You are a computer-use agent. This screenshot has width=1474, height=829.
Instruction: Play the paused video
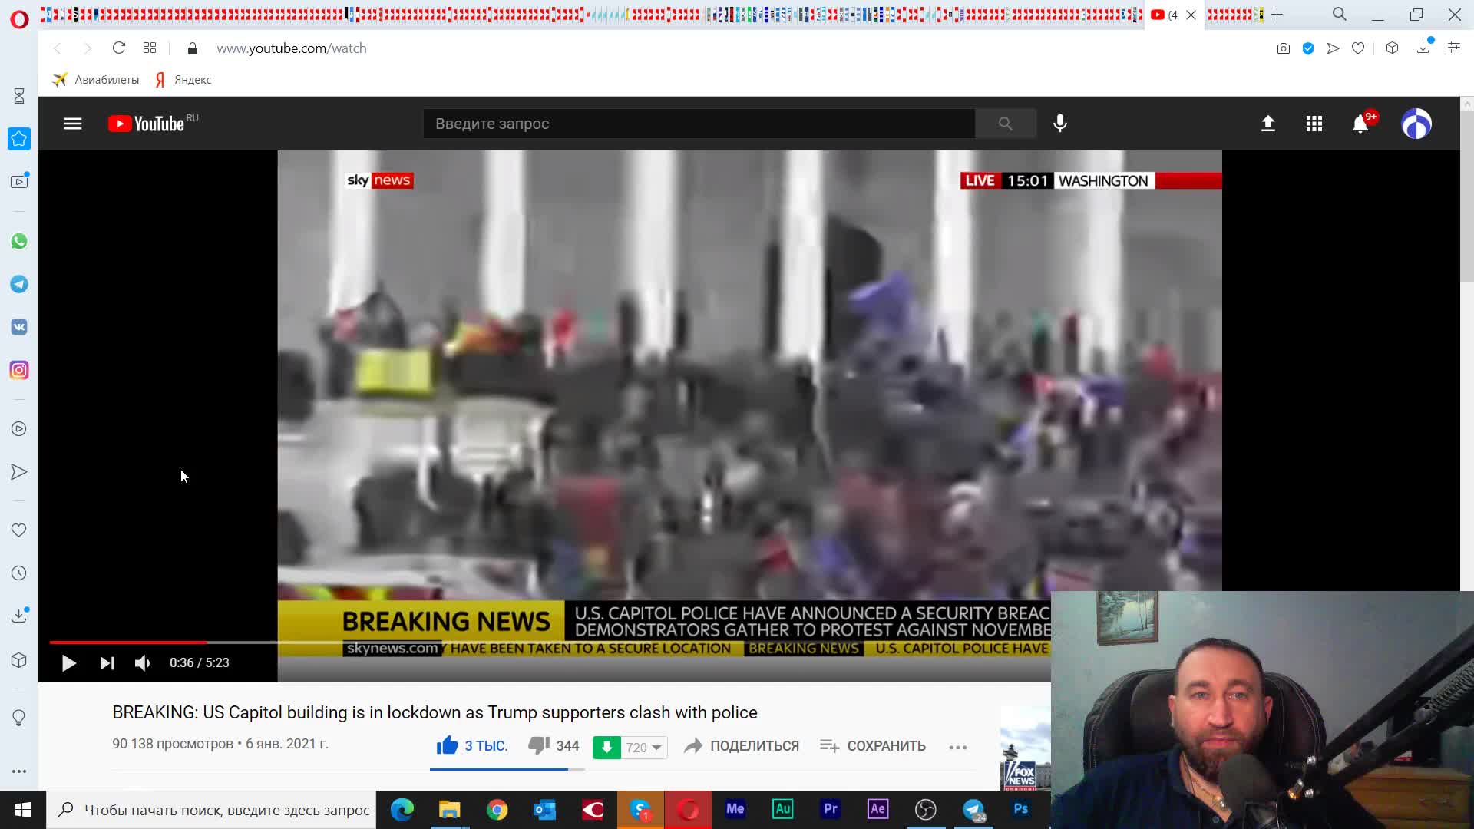(68, 663)
